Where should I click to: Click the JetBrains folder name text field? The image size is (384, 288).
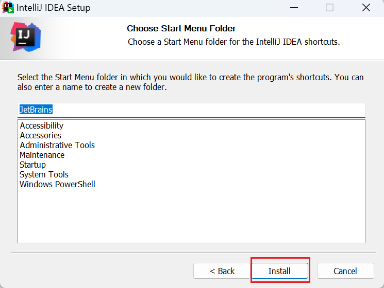(191, 110)
